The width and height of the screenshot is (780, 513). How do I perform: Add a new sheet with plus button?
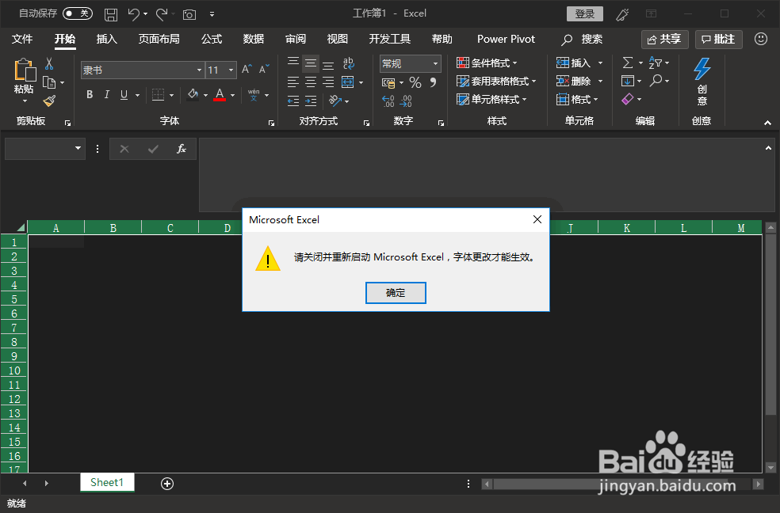coord(167,483)
